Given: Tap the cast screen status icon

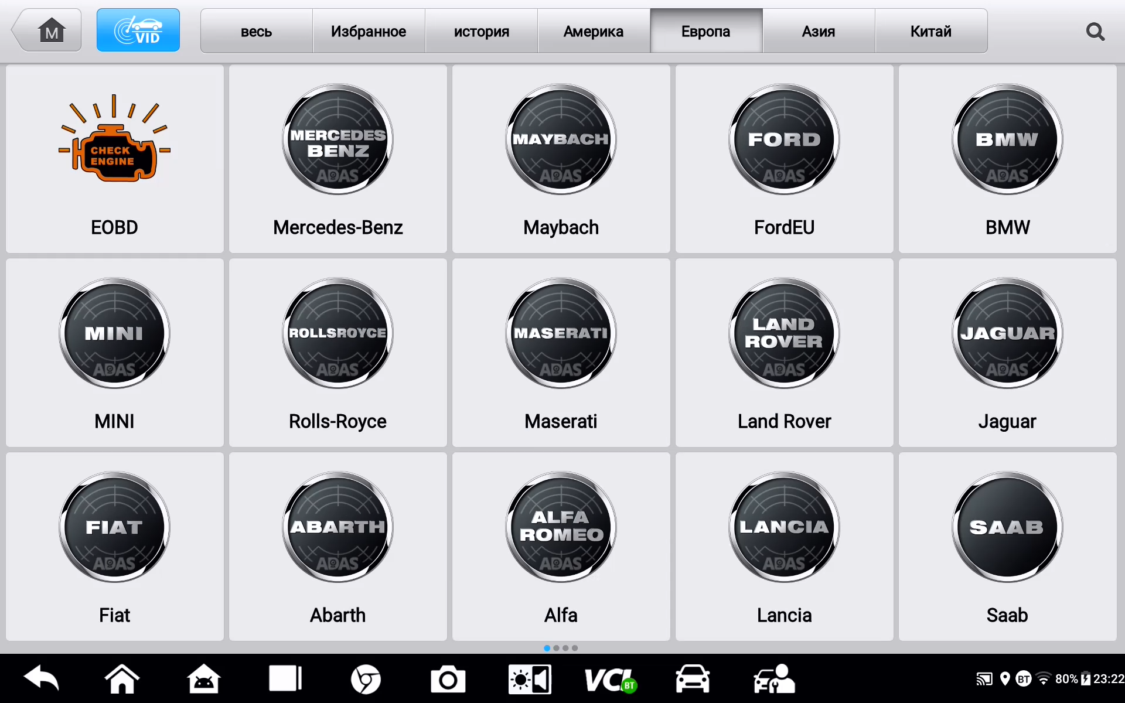Looking at the screenshot, I should pos(984,679).
